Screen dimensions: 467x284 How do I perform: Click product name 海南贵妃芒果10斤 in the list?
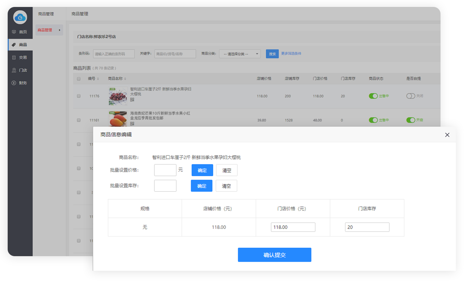tap(160, 116)
